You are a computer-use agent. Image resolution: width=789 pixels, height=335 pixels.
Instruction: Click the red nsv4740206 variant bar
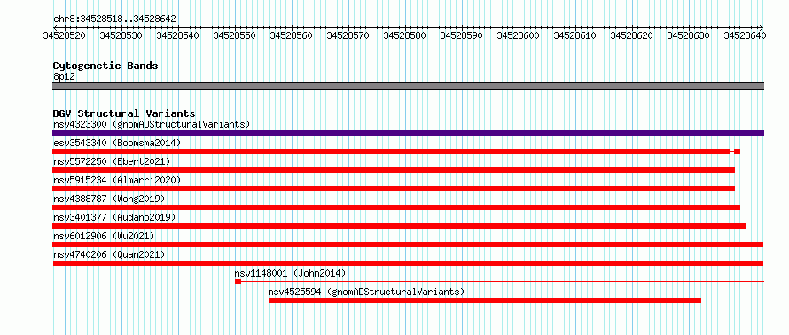408,263
